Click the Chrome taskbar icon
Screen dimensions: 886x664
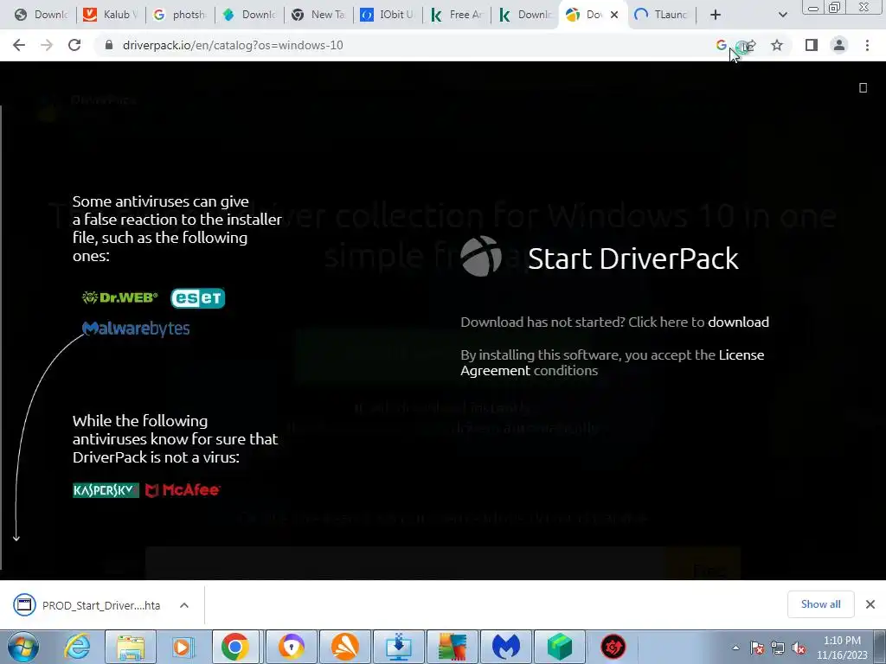pos(235,647)
